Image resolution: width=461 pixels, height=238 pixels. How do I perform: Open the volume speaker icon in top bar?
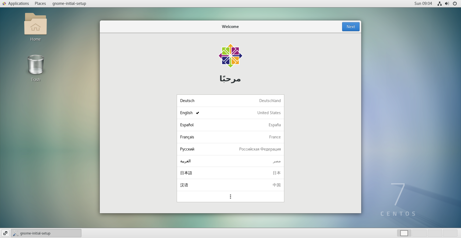[x=447, y=3]
